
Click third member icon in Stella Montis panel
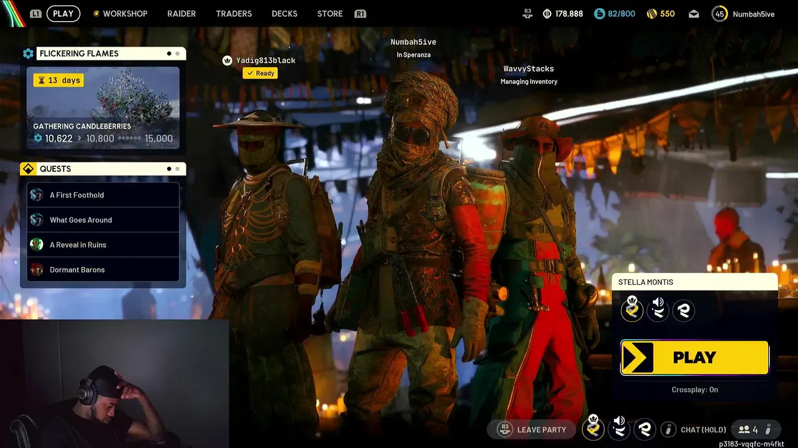(683, 310)
